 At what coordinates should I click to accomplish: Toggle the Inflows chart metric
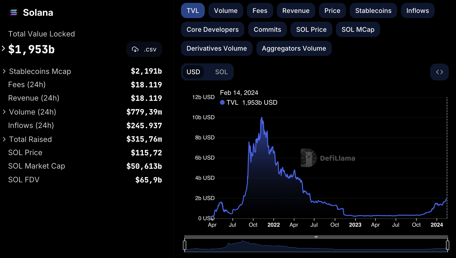[x=418, y=11]
